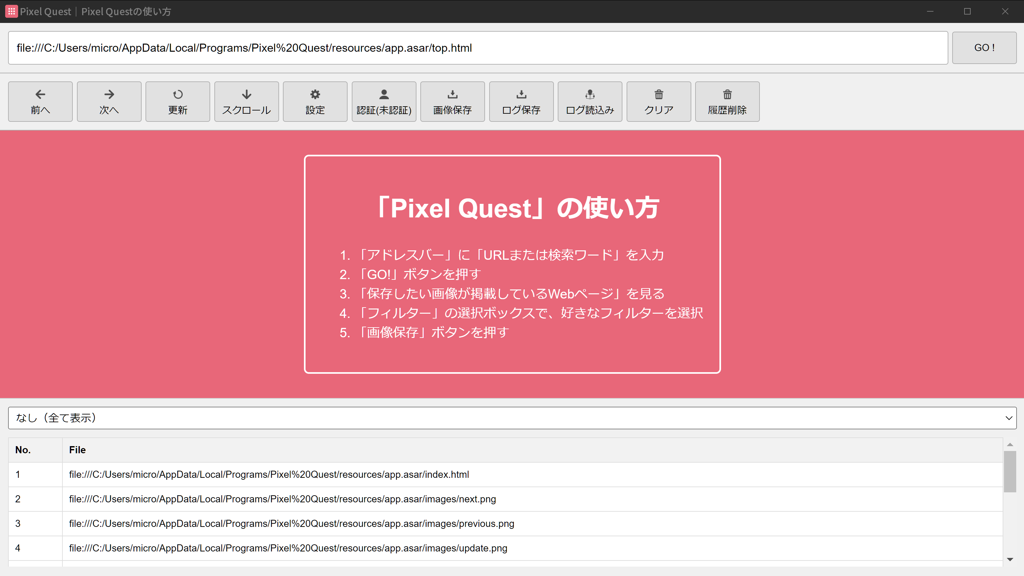This screenshot has width=1024, height=576.
Task: Save images with 画像保存
Action: point(452,101)
